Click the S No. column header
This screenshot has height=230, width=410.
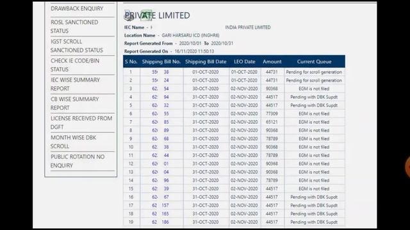pos(131,62)
